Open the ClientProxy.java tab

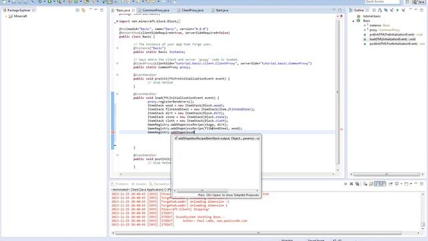(x=190, y=11)
